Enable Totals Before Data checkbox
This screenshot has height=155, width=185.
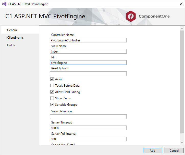(52, 85)
